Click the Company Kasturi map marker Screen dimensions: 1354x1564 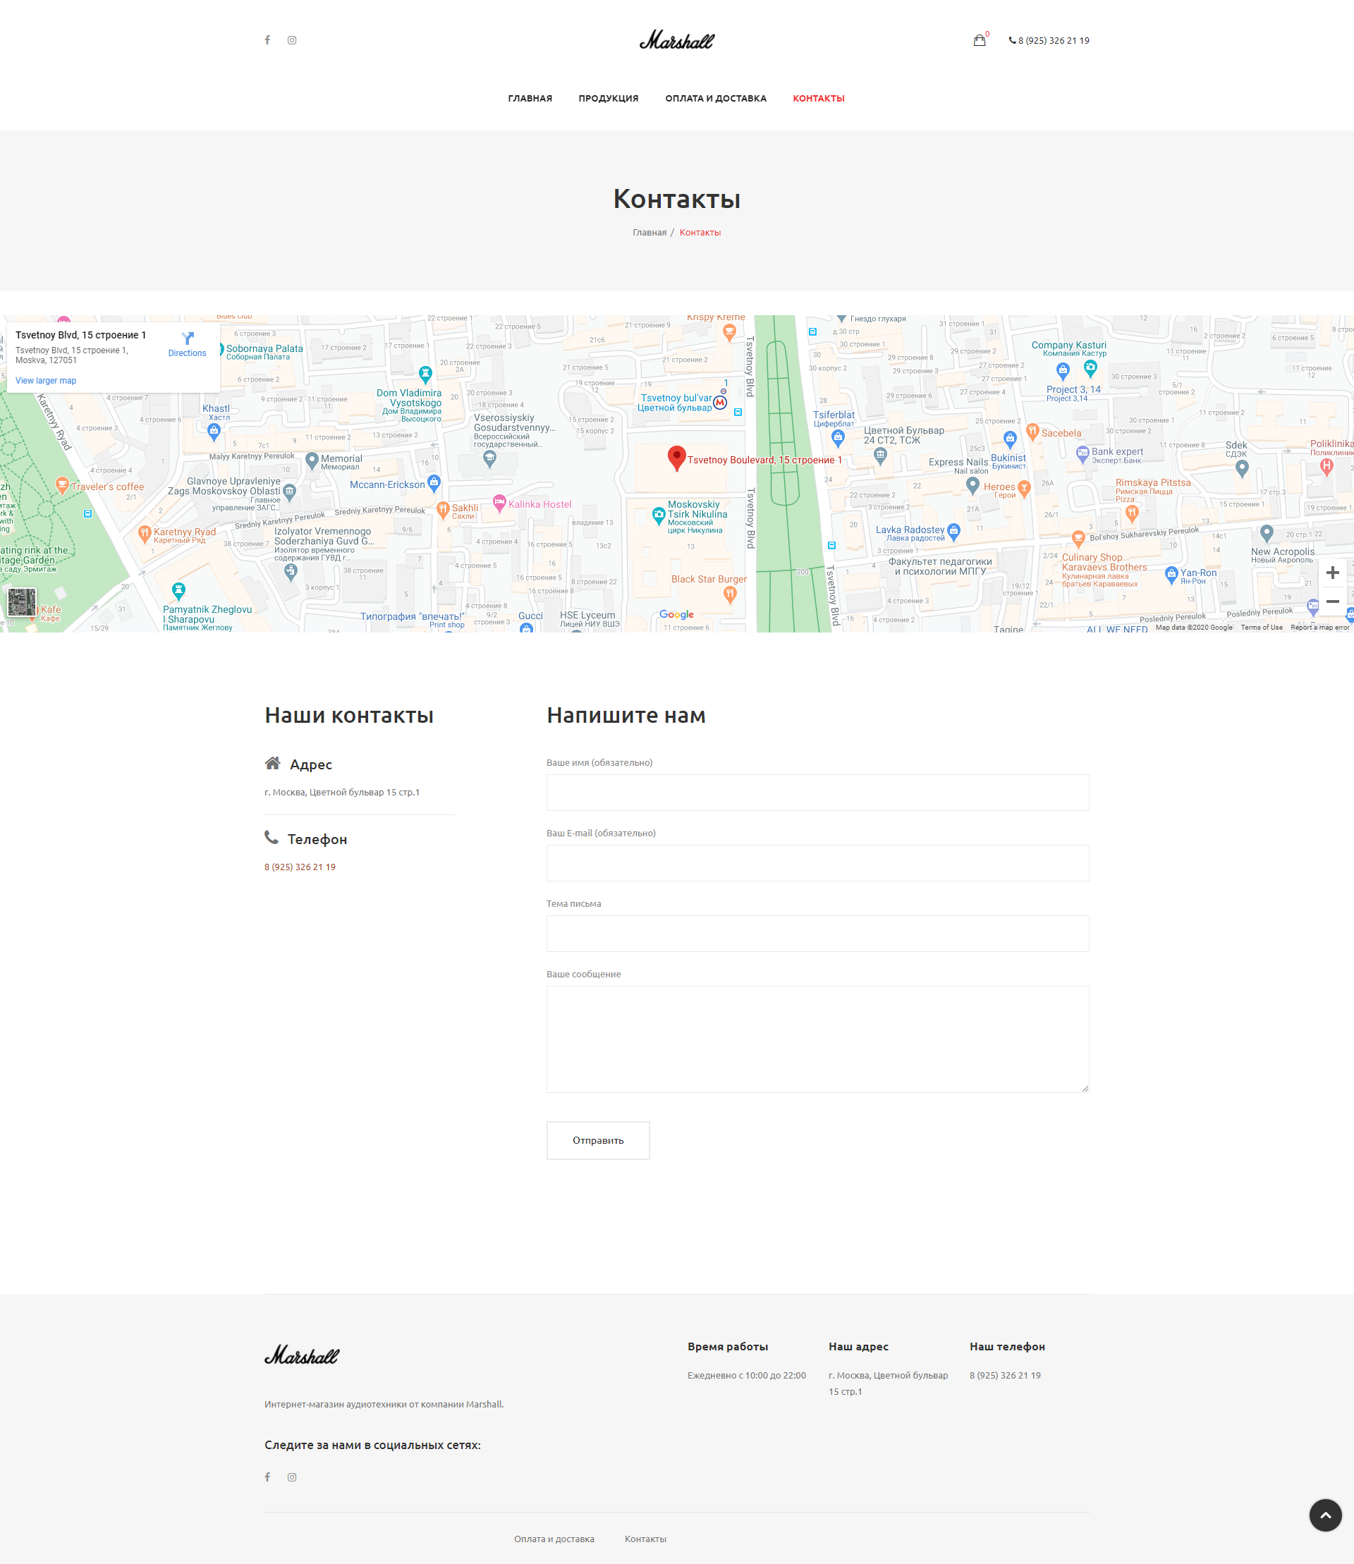(x=1090, y=369)
